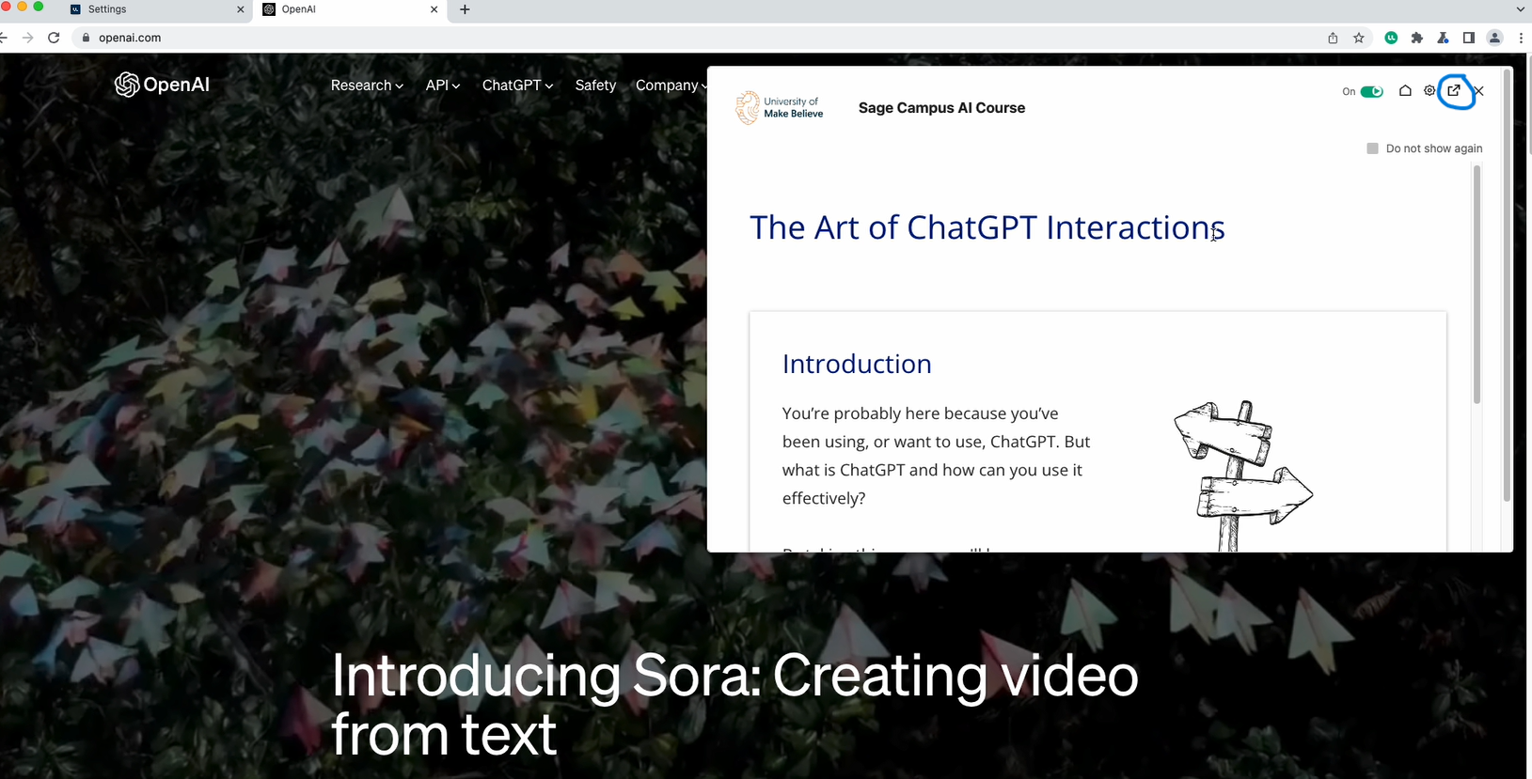1532x779 pixels.
Task: Click the University of Make Believe logo
Action: click(x=780, y=107)
